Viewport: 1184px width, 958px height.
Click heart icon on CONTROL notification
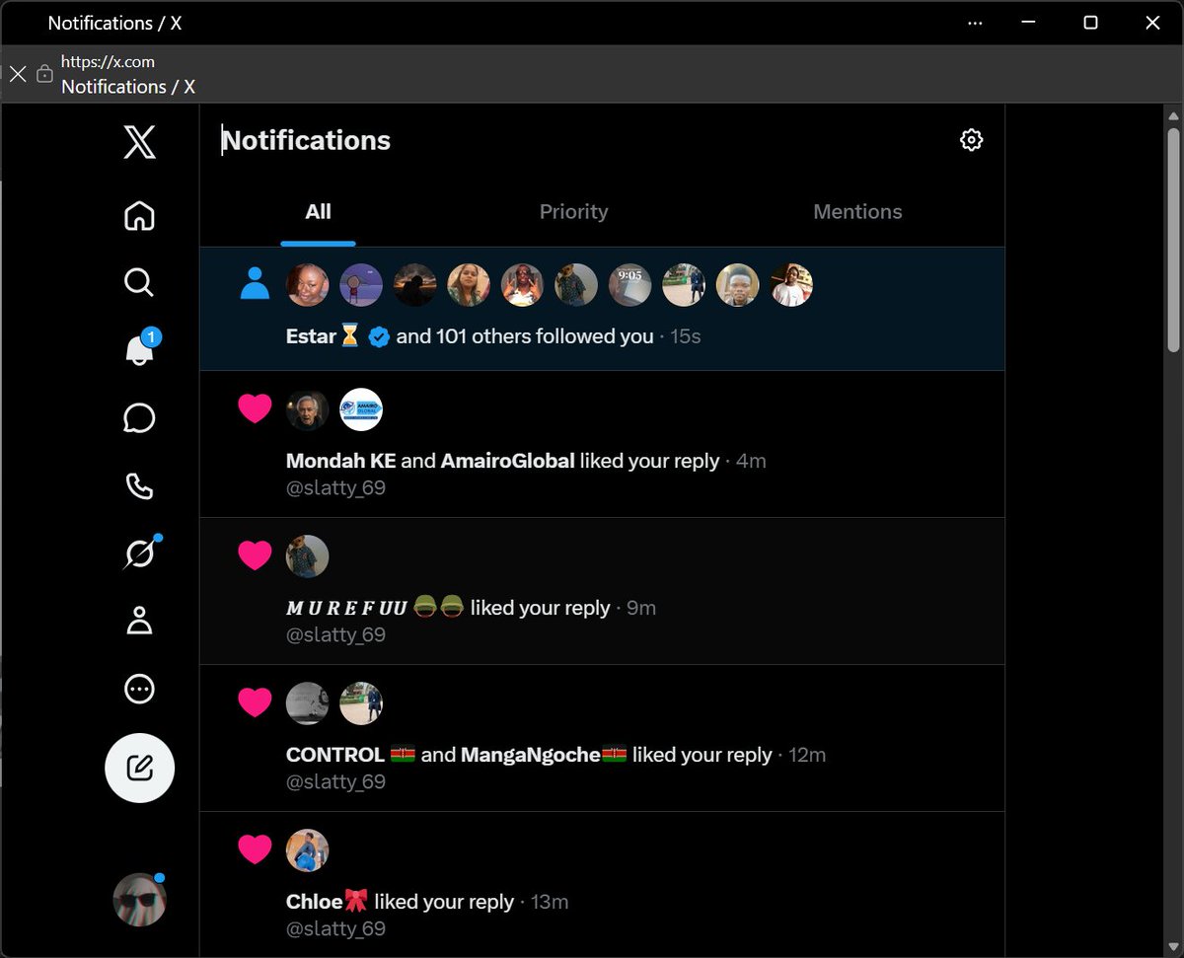coord(255,702)
